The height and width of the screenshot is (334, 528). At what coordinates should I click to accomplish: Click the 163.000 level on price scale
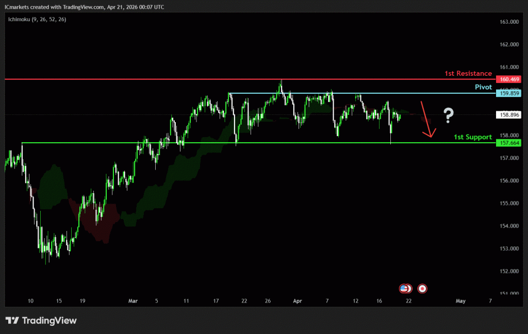(x=509, y=22)
